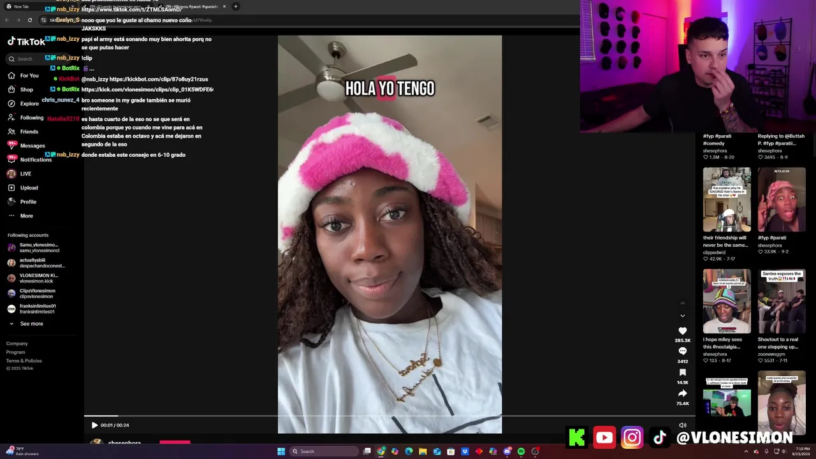Click the Upload plus icon

click(11, 187)
